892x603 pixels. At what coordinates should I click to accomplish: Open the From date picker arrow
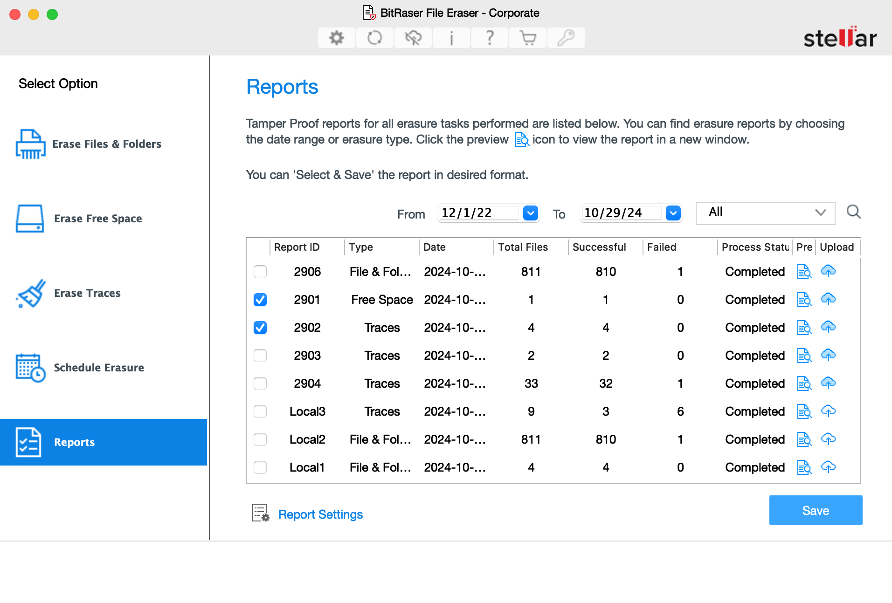pyautogui.click(x=531, y=213)
